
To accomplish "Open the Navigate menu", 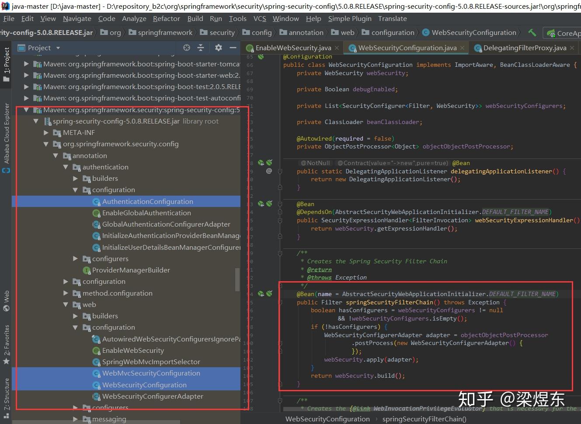I will point(77,19).
